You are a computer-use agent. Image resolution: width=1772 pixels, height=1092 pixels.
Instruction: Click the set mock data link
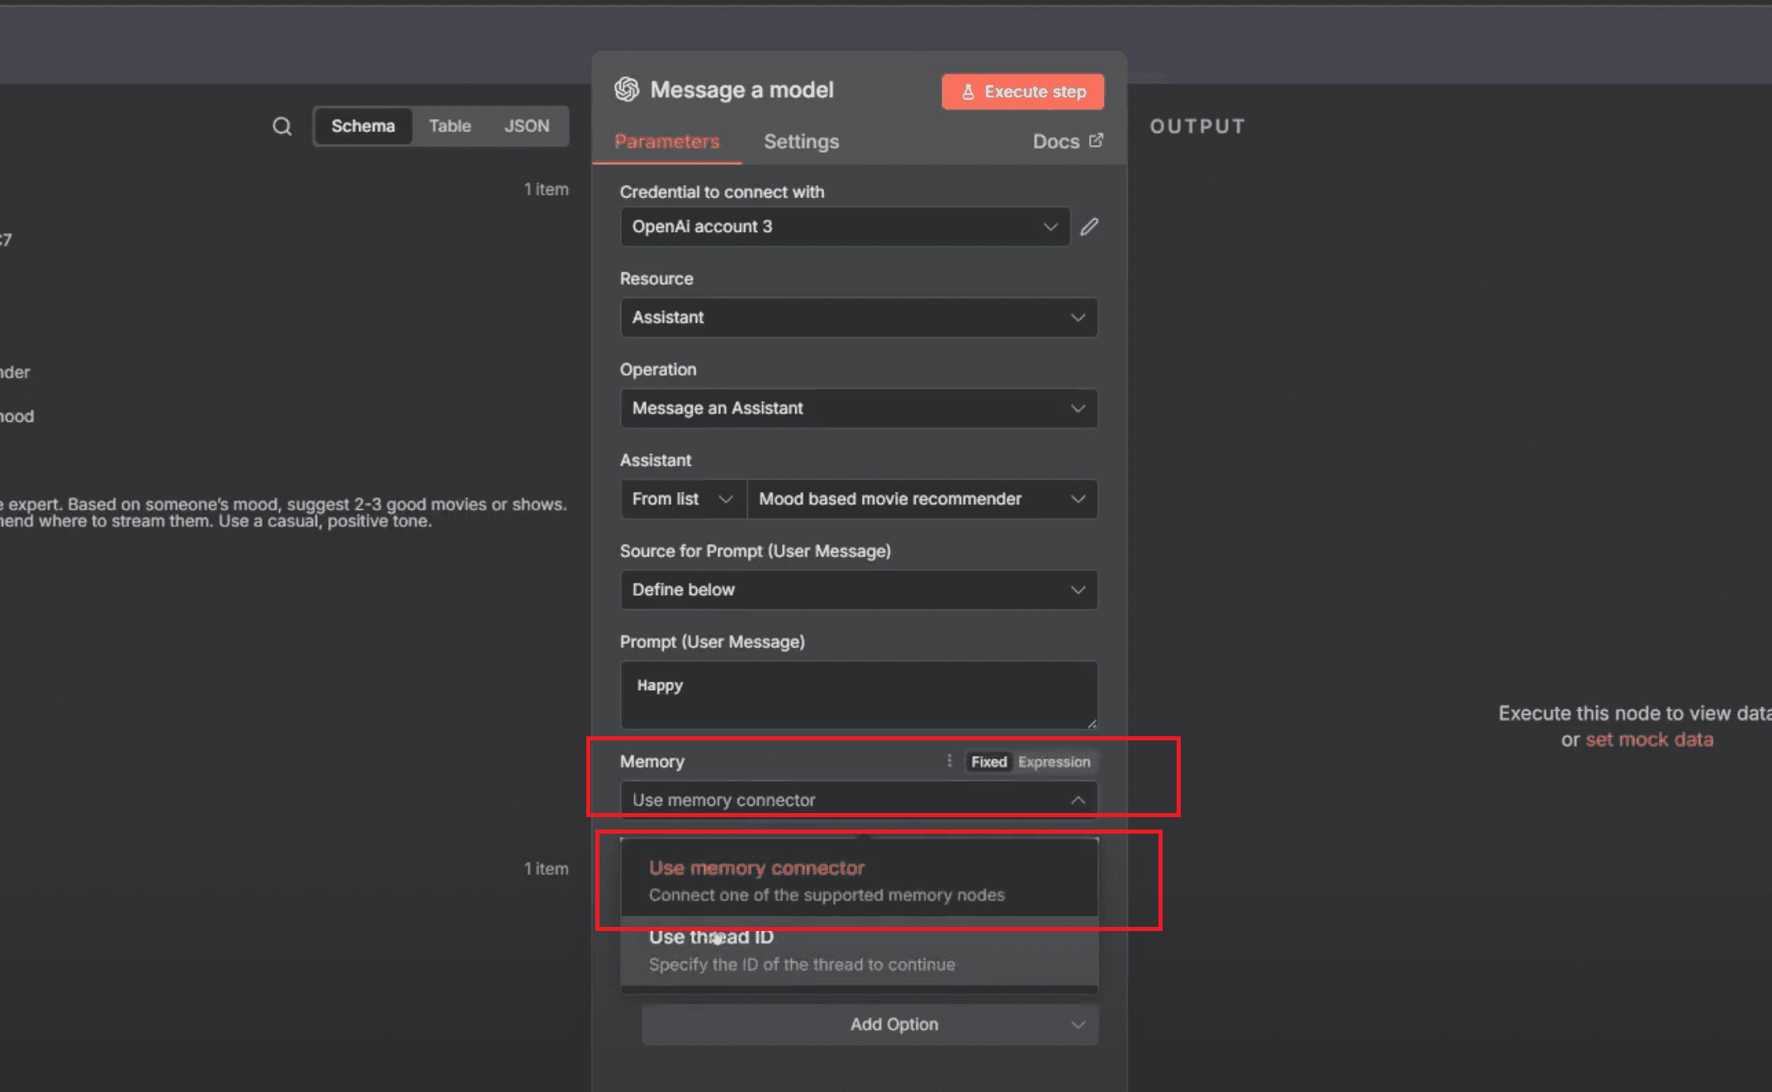(x=1649, y=740)
